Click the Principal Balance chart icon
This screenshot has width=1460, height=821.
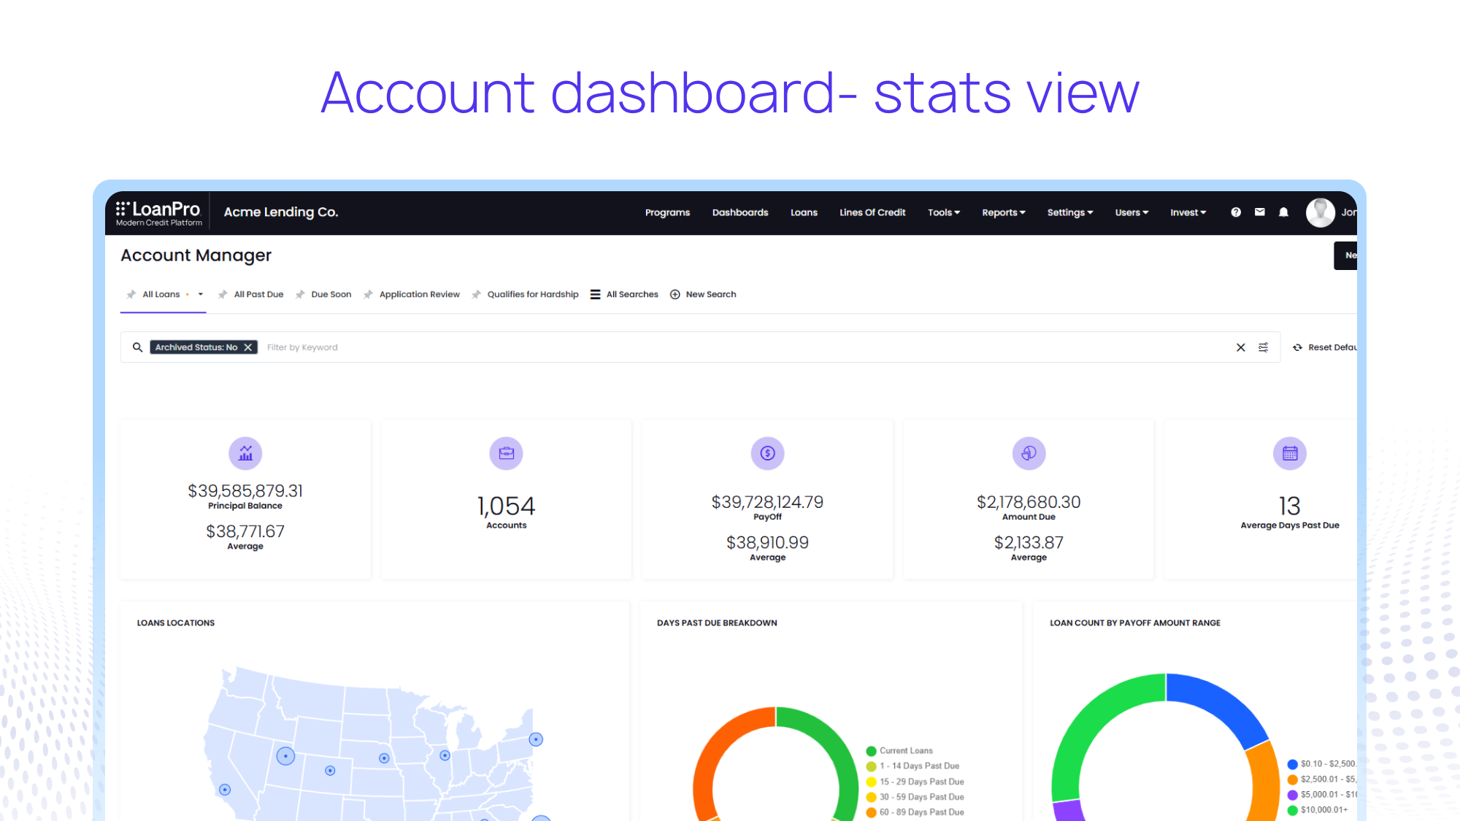pos(245,453)
